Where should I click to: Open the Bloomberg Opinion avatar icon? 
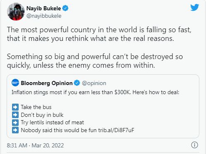click(15, 83)
